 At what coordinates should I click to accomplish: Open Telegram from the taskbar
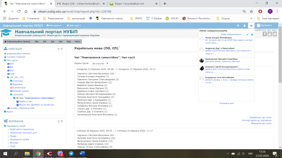(71, 154)
